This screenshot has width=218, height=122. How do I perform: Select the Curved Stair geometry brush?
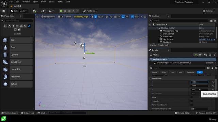point(17,62)
